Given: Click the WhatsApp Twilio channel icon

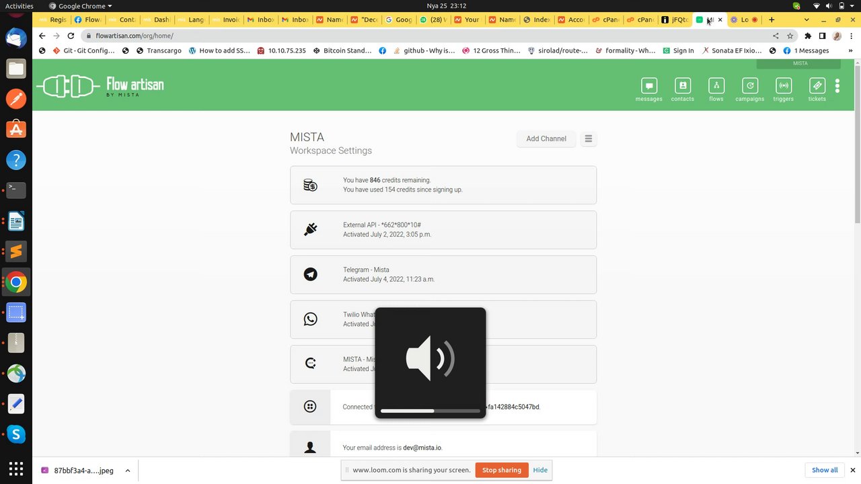Looking at the screenshot, I should click(x=310, y=319).
